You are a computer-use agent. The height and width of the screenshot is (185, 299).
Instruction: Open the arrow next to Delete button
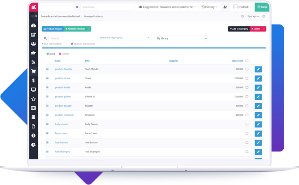pyautogui.click(x=264, y=29)
